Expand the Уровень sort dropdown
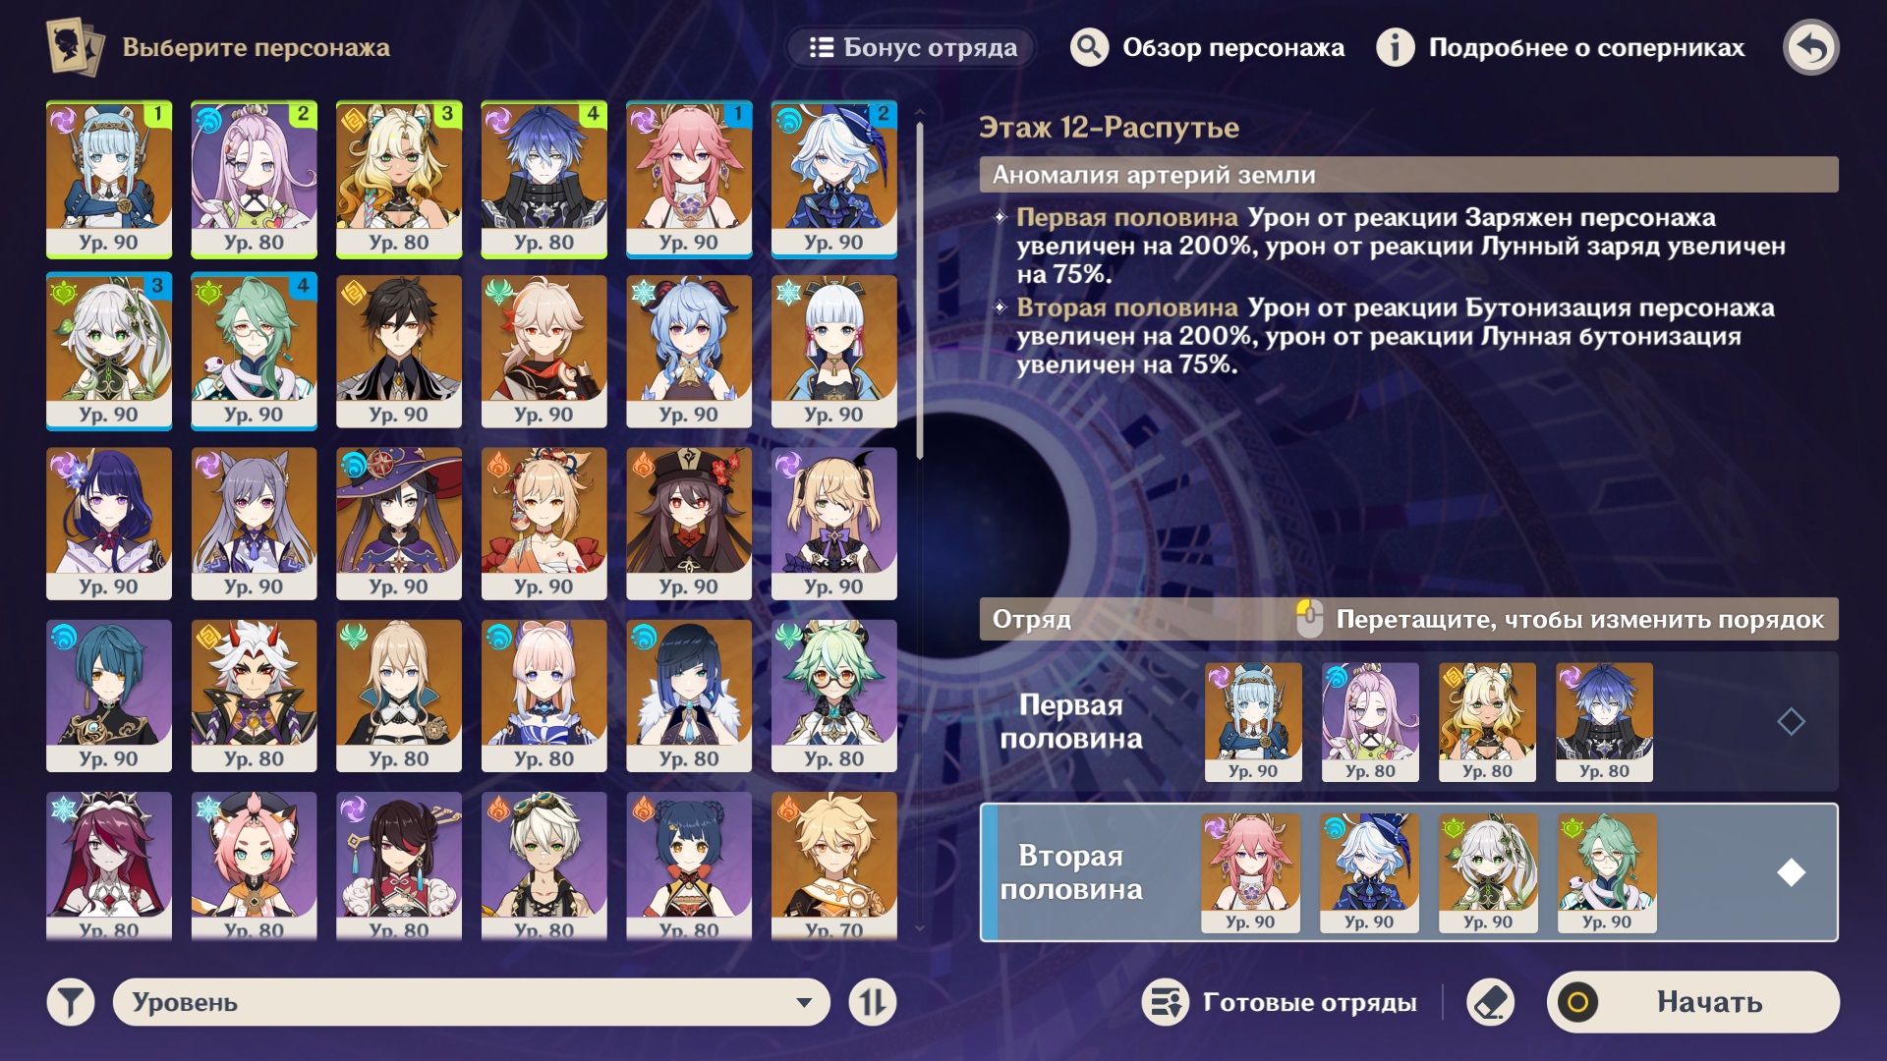The width and height of the screenshot is (1887, 1061). [x=472, y=1002]
